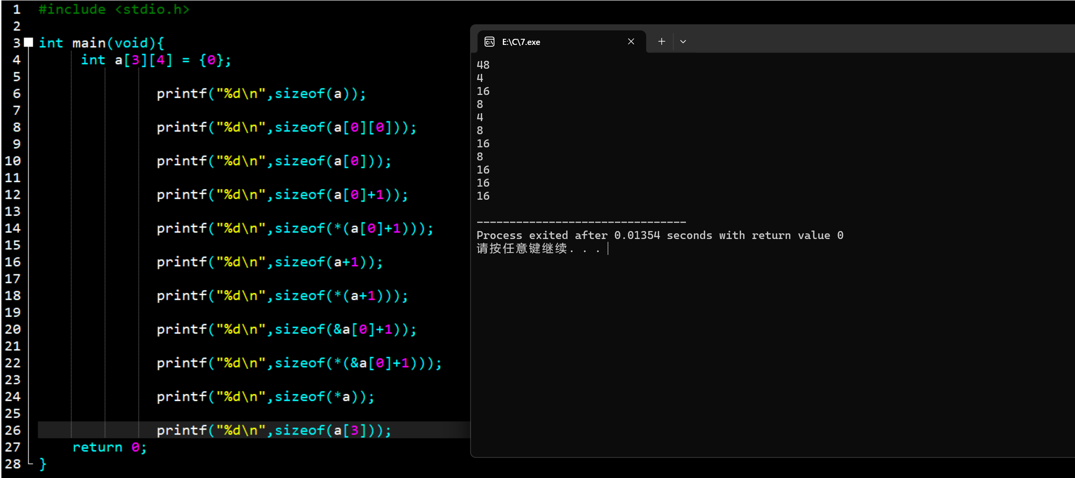
Task: Click the printf line with sizeof(*(a+1))
Action: click(x=282, y=296)
